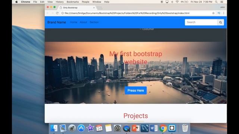Open a new tab next to Only Bootstrap

100,8
